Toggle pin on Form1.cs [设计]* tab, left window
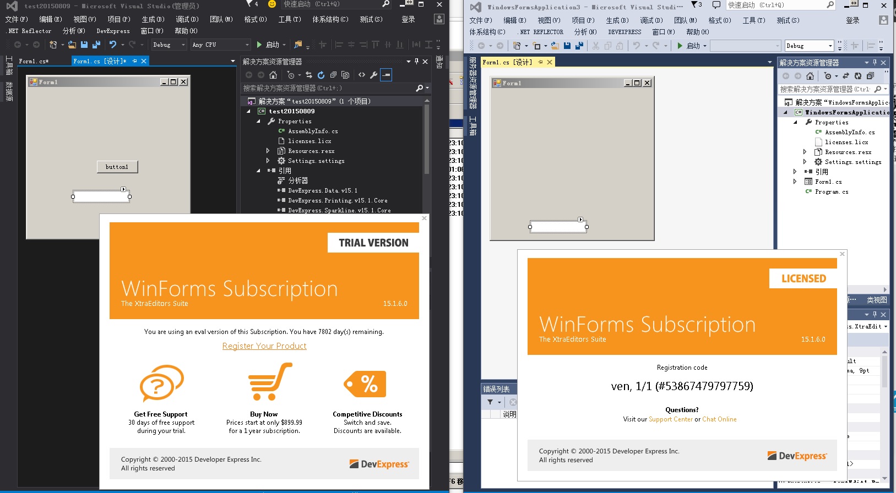This screenshot has height=493, width=896. pyautogui.click(x=134, y=61)
